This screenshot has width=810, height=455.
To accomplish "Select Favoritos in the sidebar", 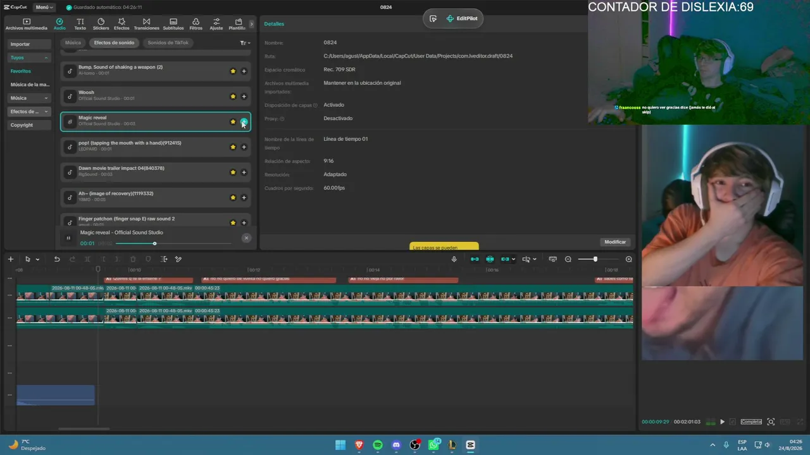I will pyautogui.click(x=21, y=71).
